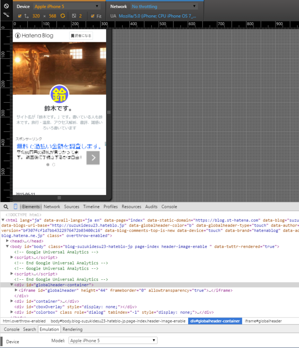Open the Timeline tab
This screenshot has width=299, height=348.
click(x=91, y=207)
